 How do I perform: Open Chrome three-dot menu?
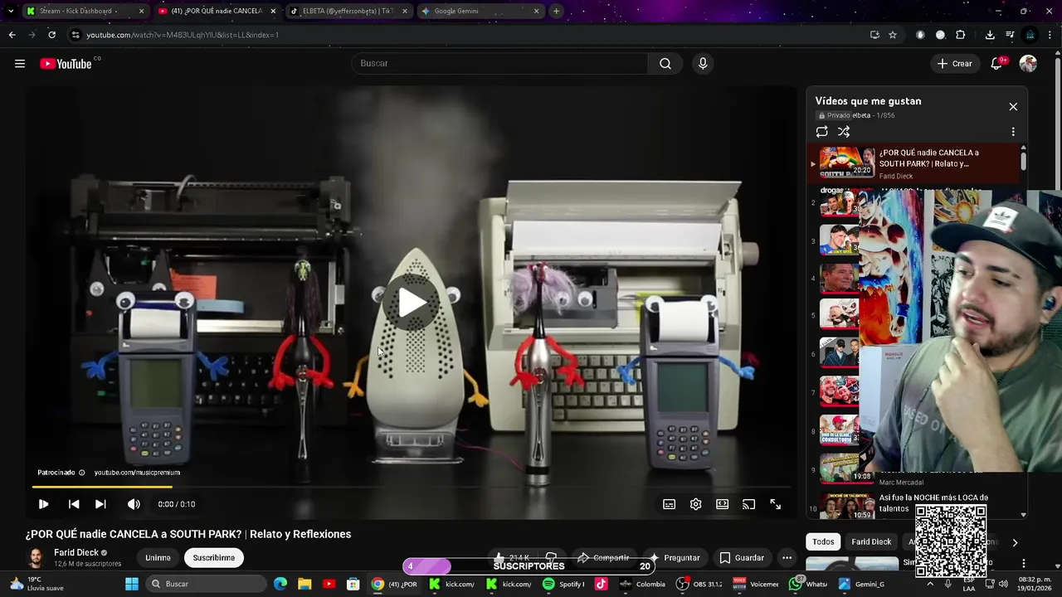pos(1050,35)
